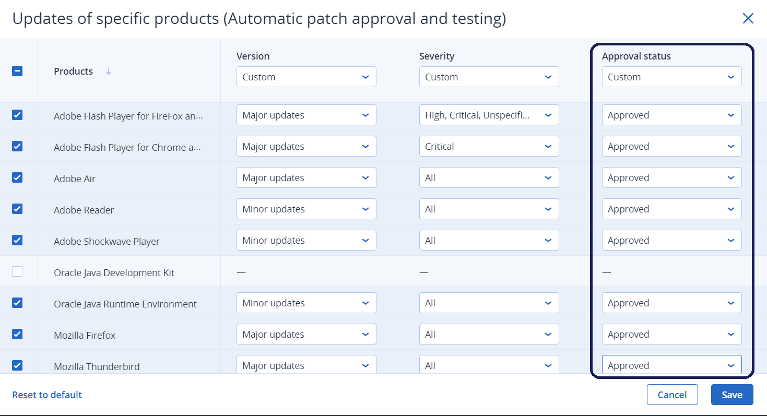Change Mozilla Thunderbird approval status
The image size is (767, 416).
click(x=671, y=365)
